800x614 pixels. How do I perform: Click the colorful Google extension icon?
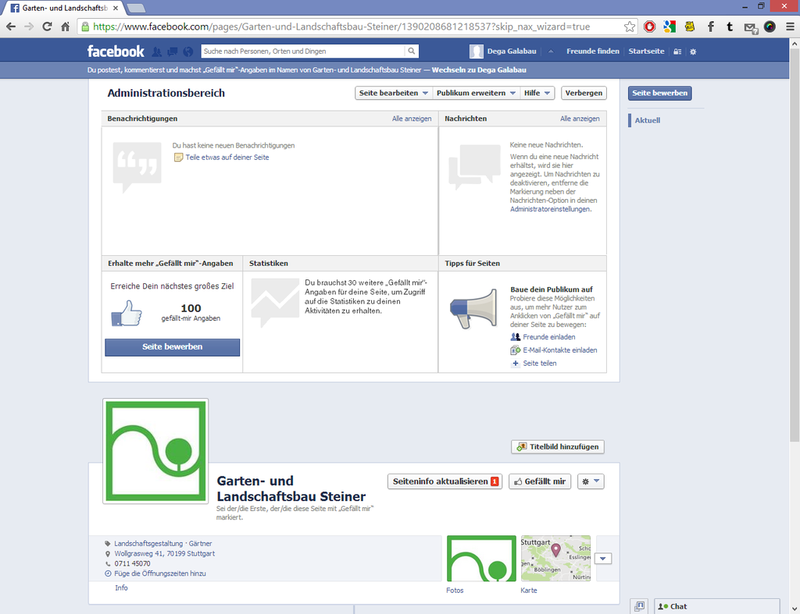[x=670, y=27]
